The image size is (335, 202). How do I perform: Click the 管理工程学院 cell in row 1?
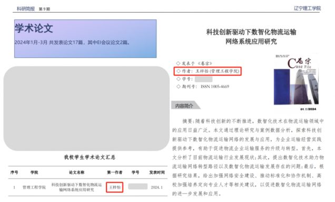tap(34, 187)
